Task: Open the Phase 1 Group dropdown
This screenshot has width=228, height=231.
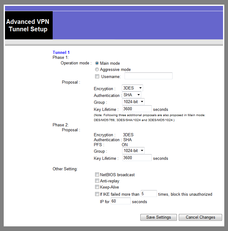Action: [x=133, y=102]
